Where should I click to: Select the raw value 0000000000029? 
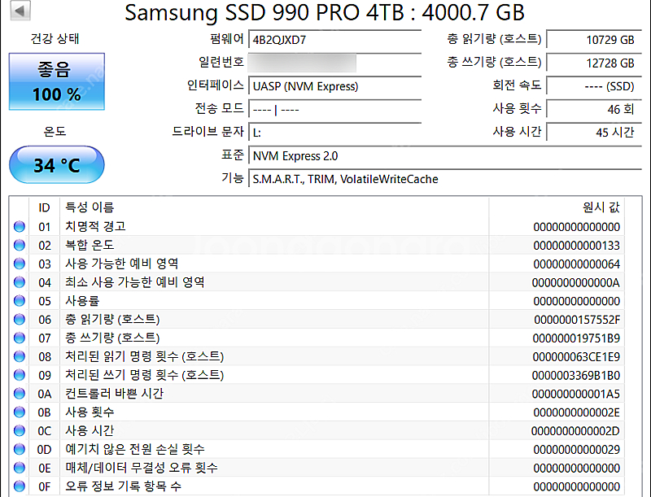pyautogui.click(x=577, y=450)
